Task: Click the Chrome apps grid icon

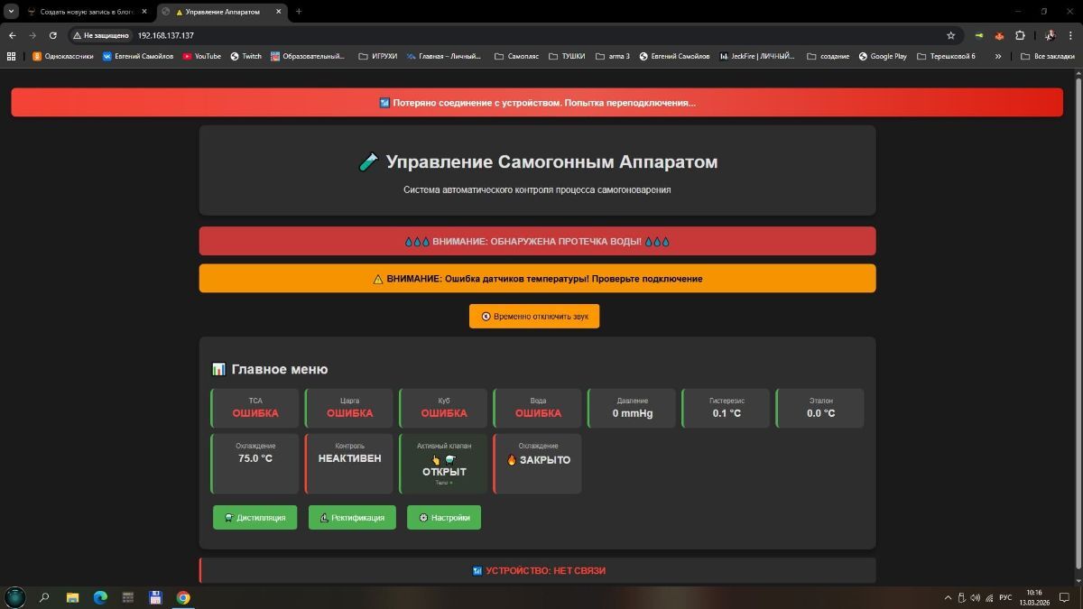Action: pyautogui.click(x=12, y=56)
